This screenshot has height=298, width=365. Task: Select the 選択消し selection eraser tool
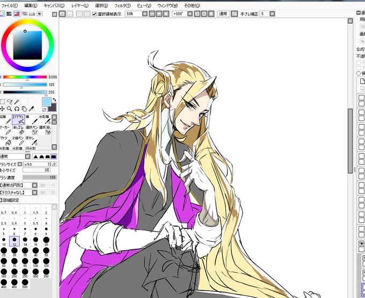45,130
